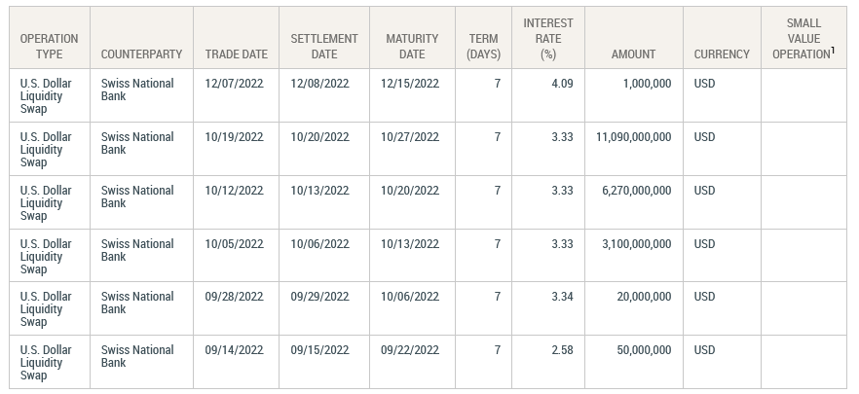859x394 pixels.
Task: Select trade date 10/19/2022 cell
Action: pyautogui.click(x=236, y=149)
